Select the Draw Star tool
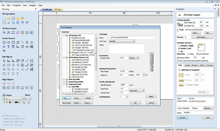This screenshot has width=220, height=131. coord(4,47)
